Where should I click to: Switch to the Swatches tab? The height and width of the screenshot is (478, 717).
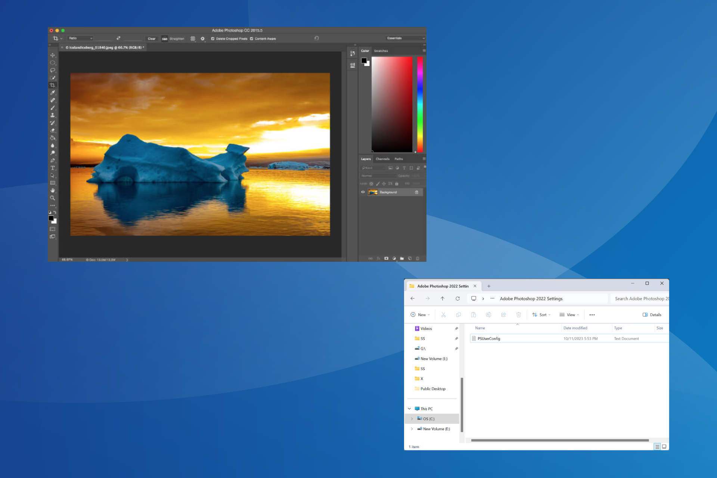[x=381, y=51]
